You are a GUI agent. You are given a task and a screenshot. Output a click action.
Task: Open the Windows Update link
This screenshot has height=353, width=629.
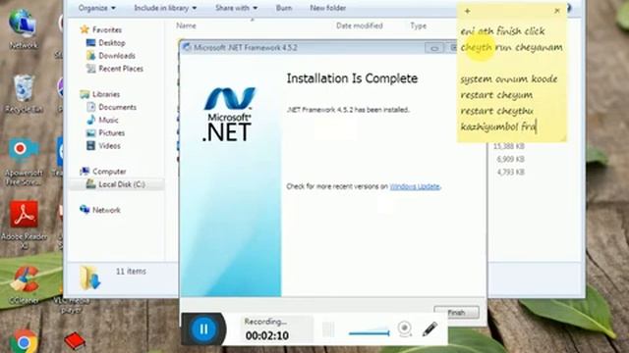pos(415,186)
